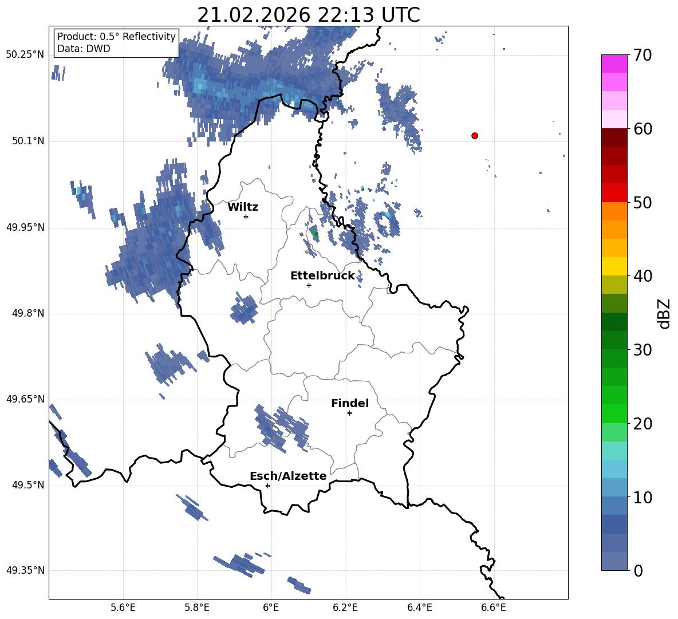Click the title text 21.02.2026 22:13 UTC
The height and width of the screenshot is (619, 678).
(308, 15)
